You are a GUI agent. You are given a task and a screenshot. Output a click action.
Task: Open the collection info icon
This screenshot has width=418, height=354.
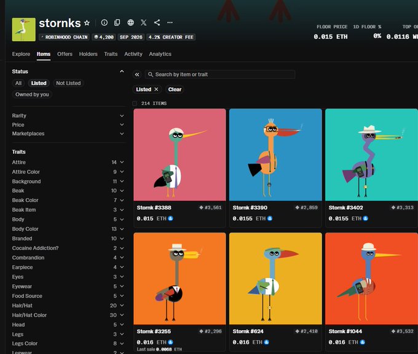104,23
